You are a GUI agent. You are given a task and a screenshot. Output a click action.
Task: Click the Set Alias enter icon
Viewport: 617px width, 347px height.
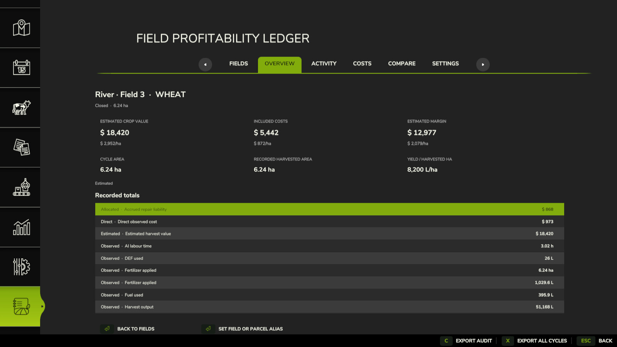[x=208, y=329]
